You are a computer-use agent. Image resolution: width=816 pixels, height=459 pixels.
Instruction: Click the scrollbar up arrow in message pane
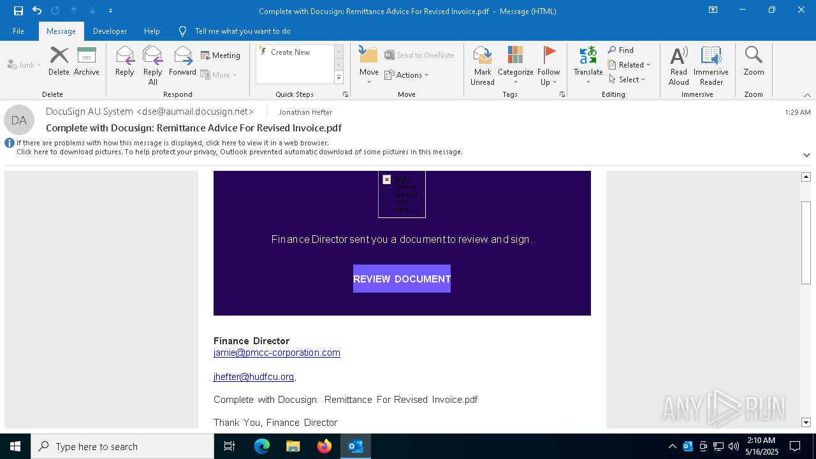coord(806,177)
